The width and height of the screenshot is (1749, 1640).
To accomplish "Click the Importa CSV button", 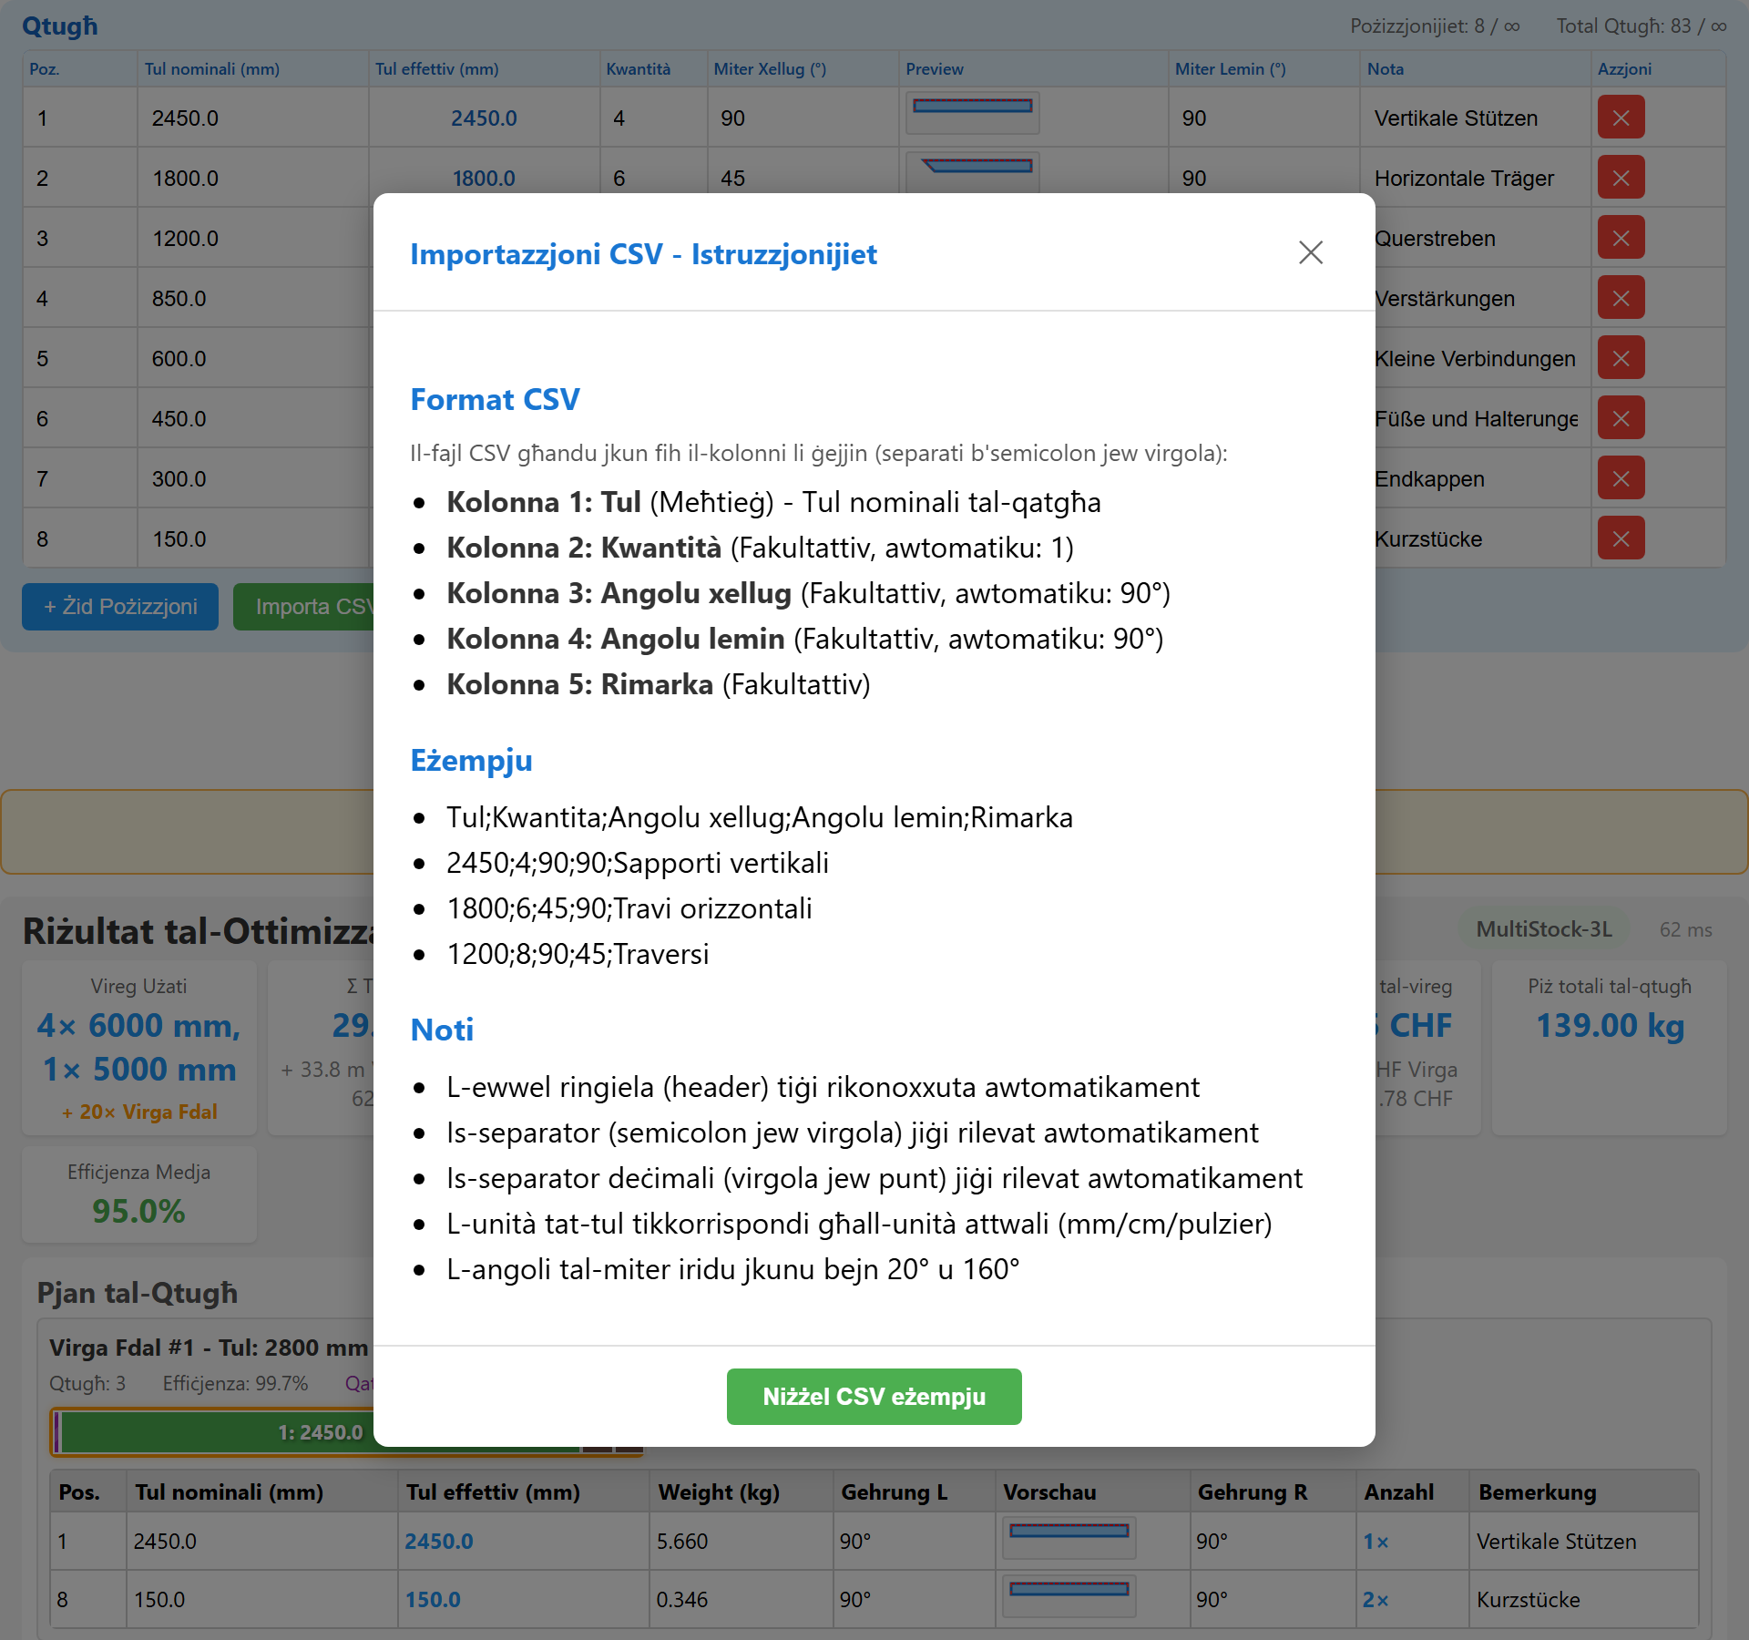I will pyautogui.click(x=304, y=607).
